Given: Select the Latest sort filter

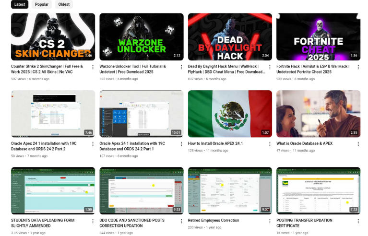Looking at the screenshot, I should [20, 4].
